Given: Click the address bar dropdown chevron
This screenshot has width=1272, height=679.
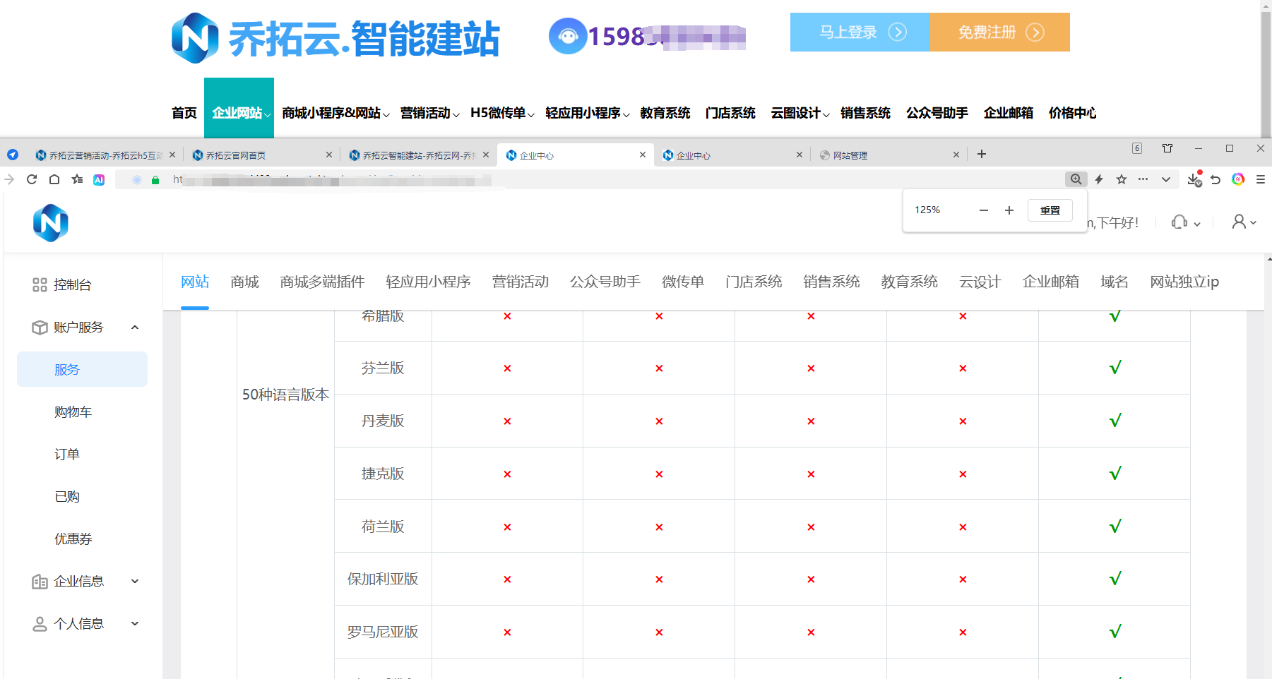Looking at the screenshot, I should pyautogui.click(x=1166, y=179).
